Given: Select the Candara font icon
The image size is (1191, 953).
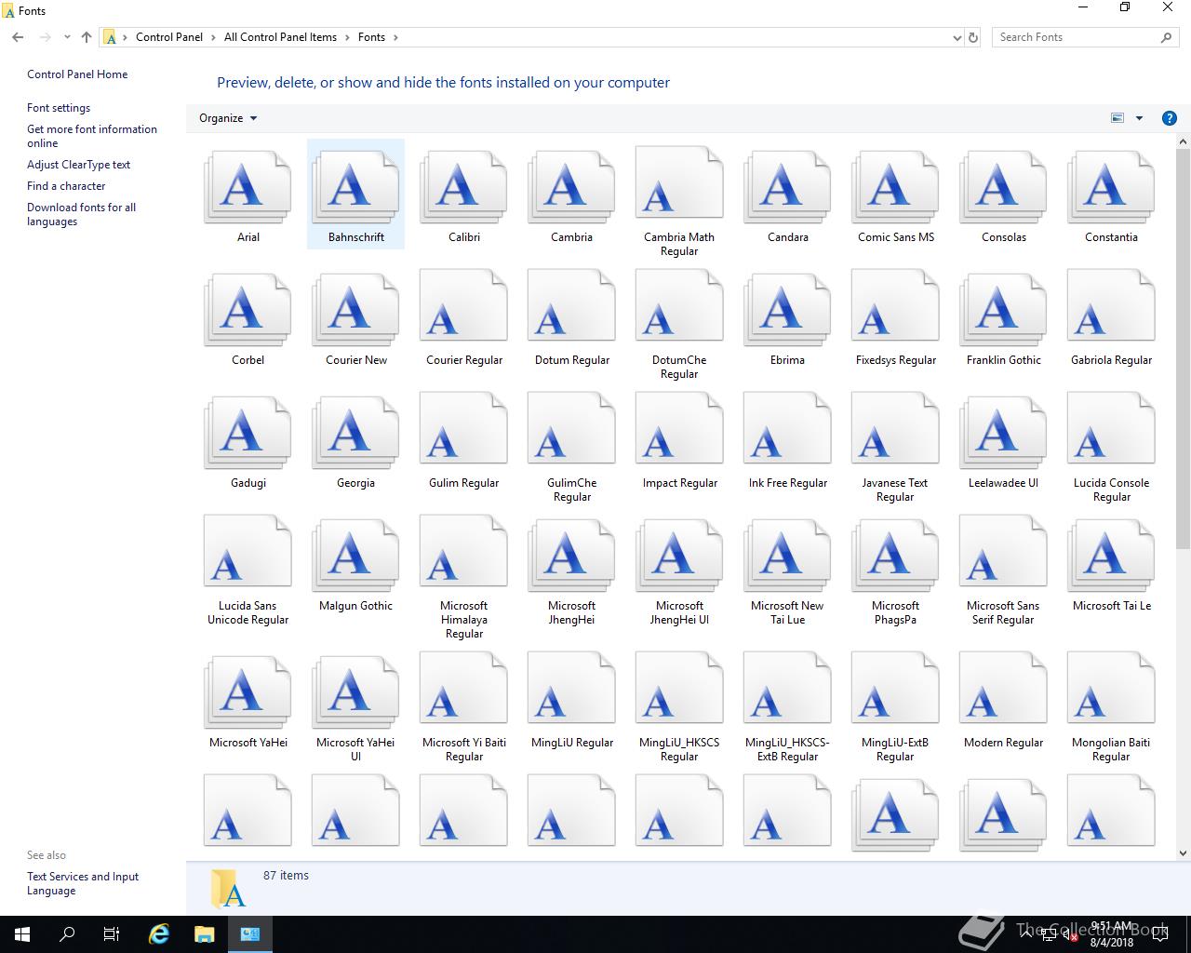Looking at the screenshot, I should click(x=787, y=185).
